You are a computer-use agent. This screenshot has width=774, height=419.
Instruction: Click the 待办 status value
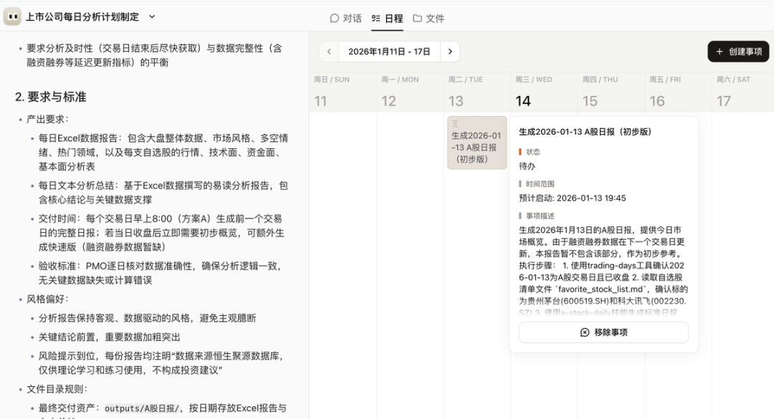(527, 166)
